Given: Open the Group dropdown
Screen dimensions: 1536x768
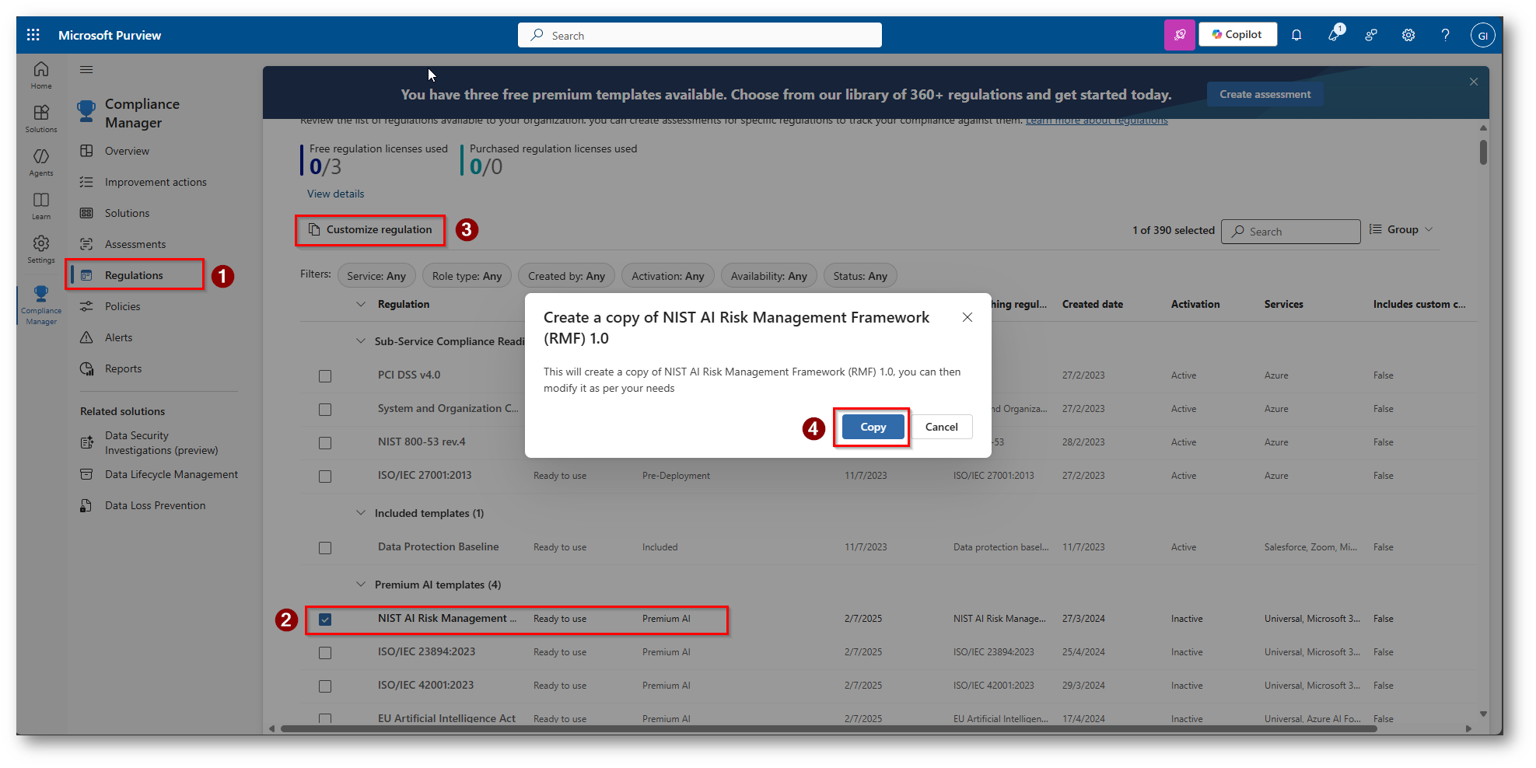Looking at the screenshot, I should pyautogui.click(x=1401, y=230).
